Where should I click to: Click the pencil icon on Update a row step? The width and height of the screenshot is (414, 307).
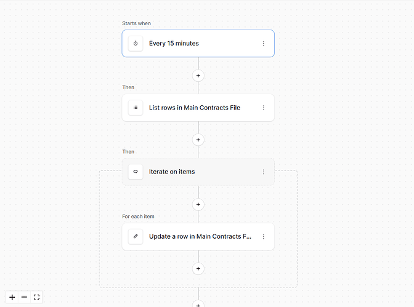click(136, 236)
